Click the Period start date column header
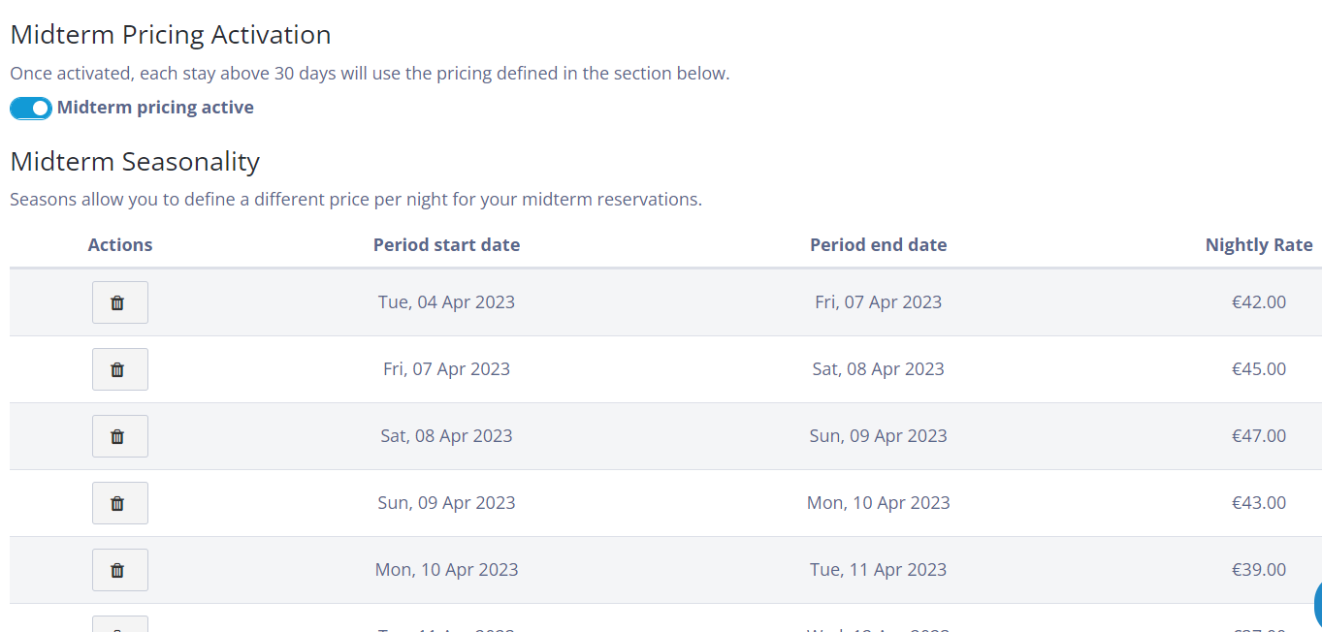This screenshot has width=1322, height=632. tap(446, 245)
